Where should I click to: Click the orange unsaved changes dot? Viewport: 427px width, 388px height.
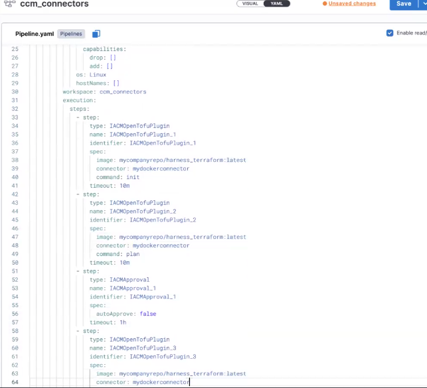pos(325,3)
